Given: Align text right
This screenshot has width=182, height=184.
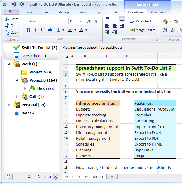Looking at the screenshot, I should pos(122,26).
